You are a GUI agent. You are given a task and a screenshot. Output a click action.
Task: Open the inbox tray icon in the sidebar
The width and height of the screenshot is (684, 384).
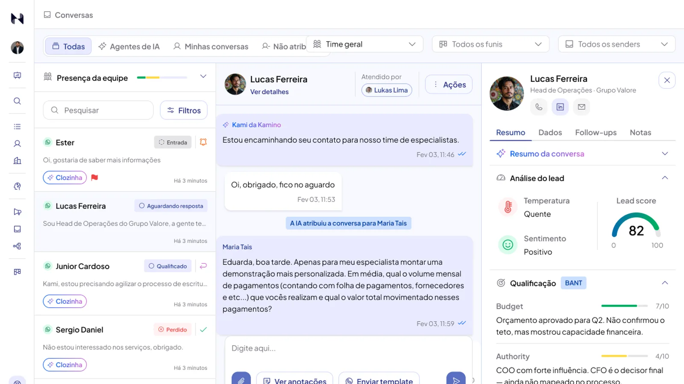coord(17,229)
